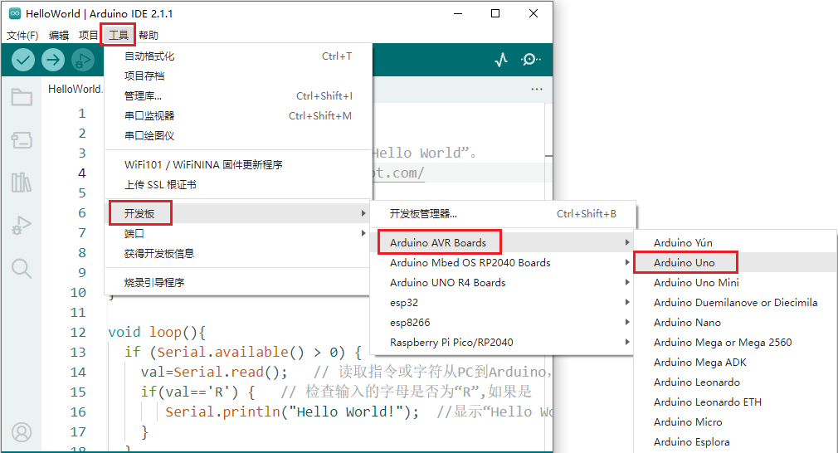Select Arduino Duemilanove or Diecimila
The width and height of the screenshot is (838, 453).
coord(736,302)
